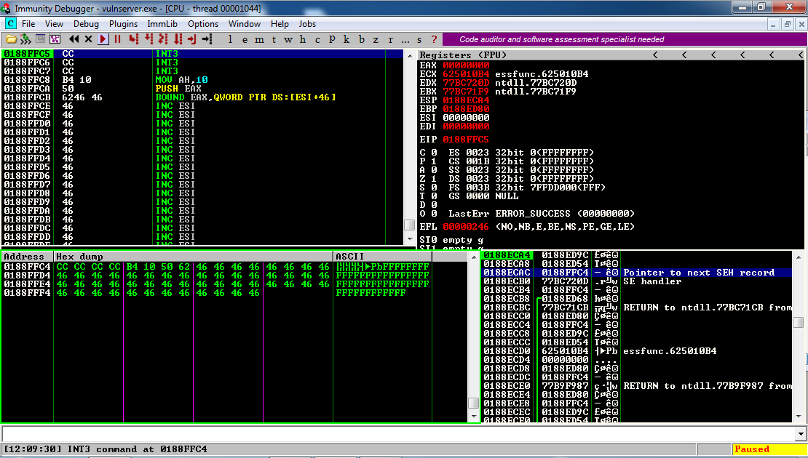Screen dimensions: 808x458
Task: Run the program with the play icon
Action: click(103, 39)
